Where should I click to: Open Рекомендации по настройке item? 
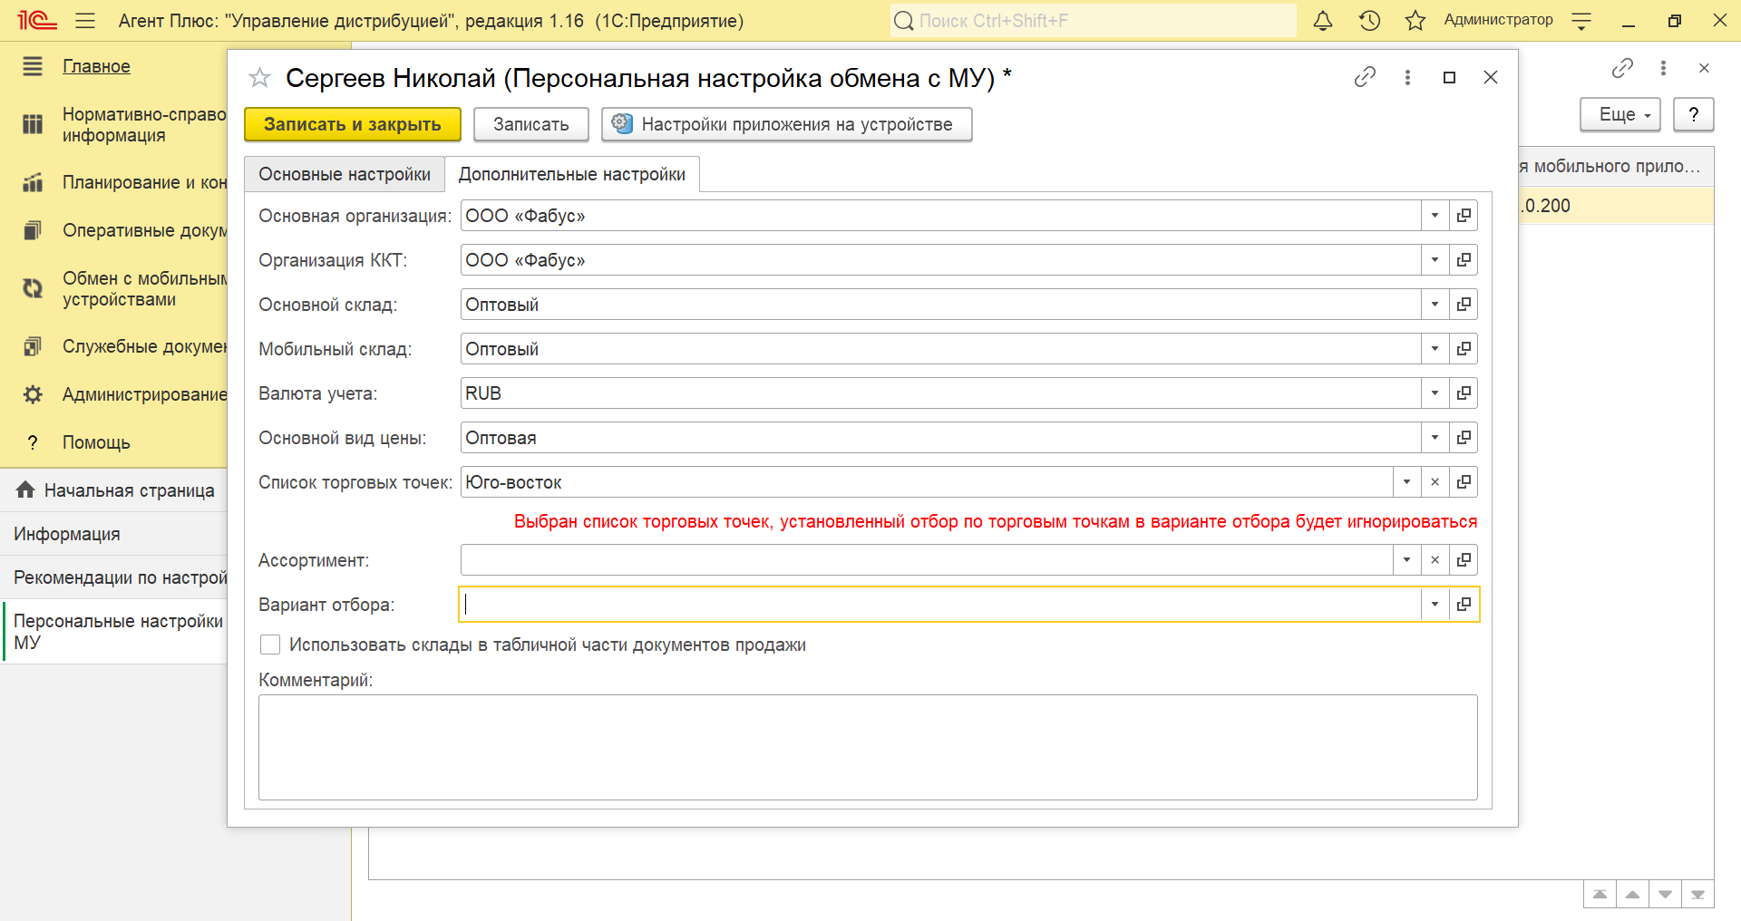(114, 577)
